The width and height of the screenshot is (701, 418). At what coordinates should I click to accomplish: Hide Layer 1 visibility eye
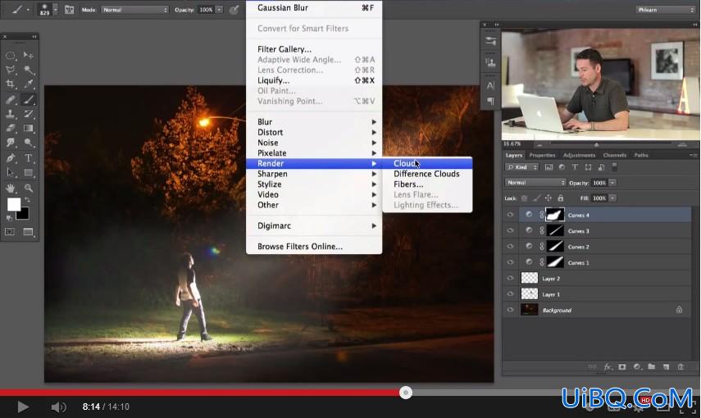click(510, 294)
